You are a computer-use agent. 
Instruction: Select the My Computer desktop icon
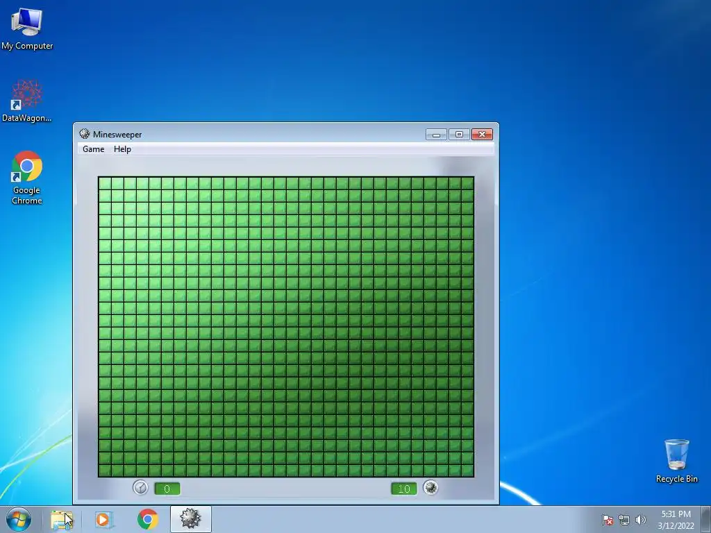tap(27, 28)
